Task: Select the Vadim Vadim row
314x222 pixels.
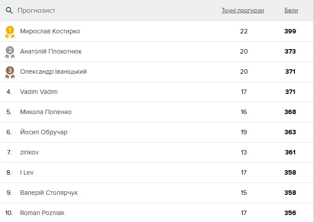Action: 39,92
